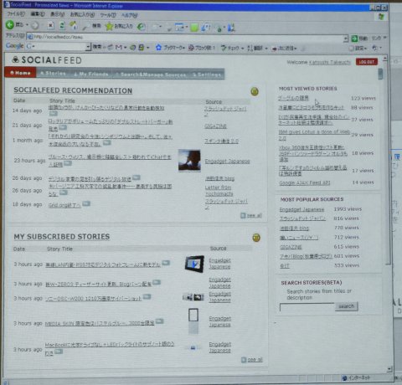Click the digital photo frame thumbnail

194,264
